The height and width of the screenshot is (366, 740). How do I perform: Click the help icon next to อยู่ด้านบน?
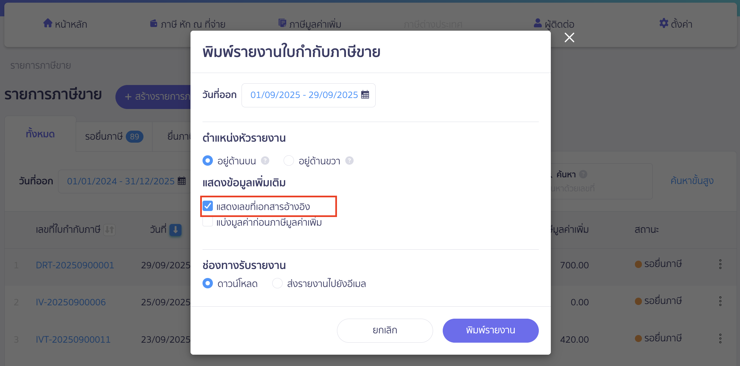265,160
